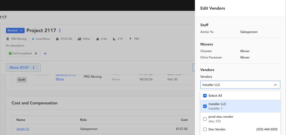Click the Cost column header

[184, 120]
